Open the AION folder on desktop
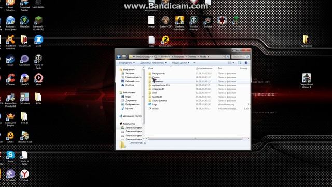This screenshot has height=187, width=332. click(x=38, y=99)
